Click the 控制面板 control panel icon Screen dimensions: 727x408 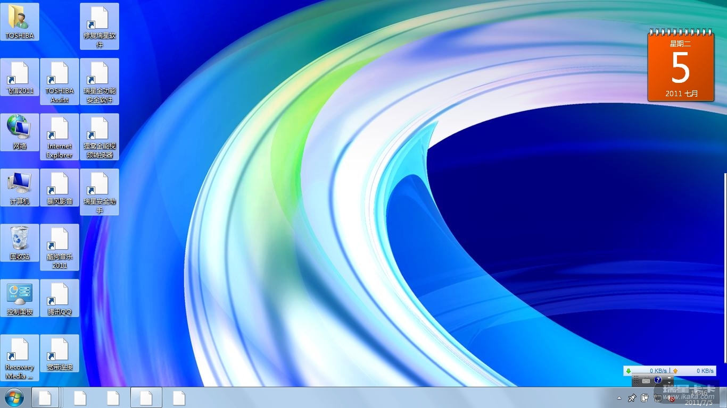(20, 297)
